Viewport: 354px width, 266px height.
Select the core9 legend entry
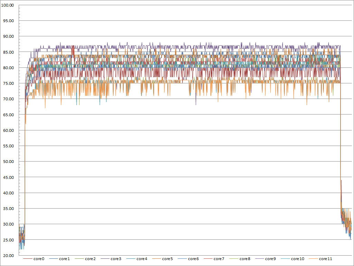(x=265, y=259)
